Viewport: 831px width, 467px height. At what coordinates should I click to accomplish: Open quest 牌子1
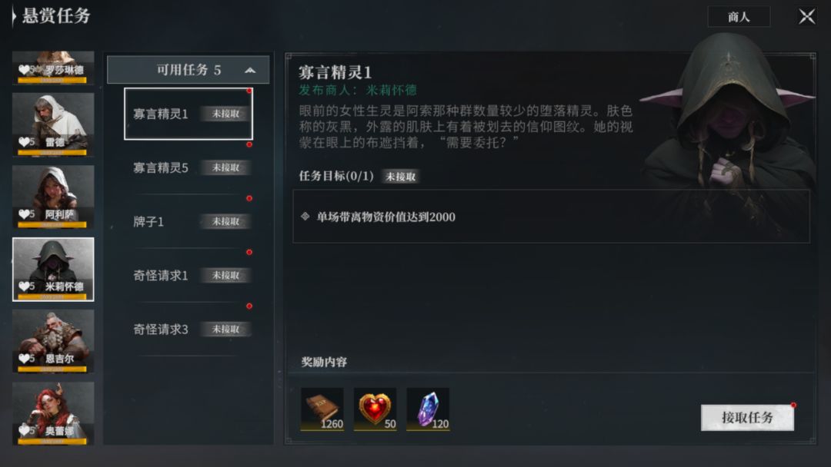point(189,222)
